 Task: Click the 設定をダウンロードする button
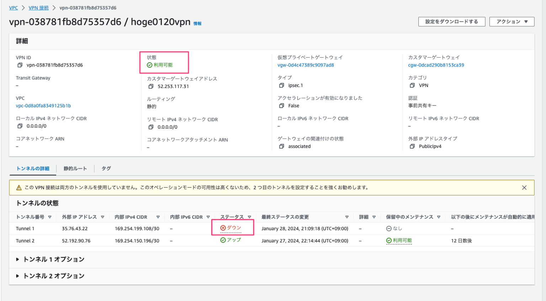pyautogui.click(x=451, y=21)
